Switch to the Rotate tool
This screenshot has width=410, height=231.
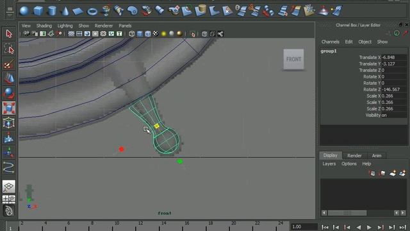tap(9, 93)
